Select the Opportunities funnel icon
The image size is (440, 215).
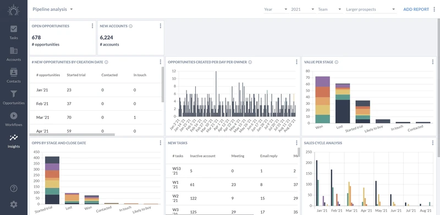click(x=13, y=94)
